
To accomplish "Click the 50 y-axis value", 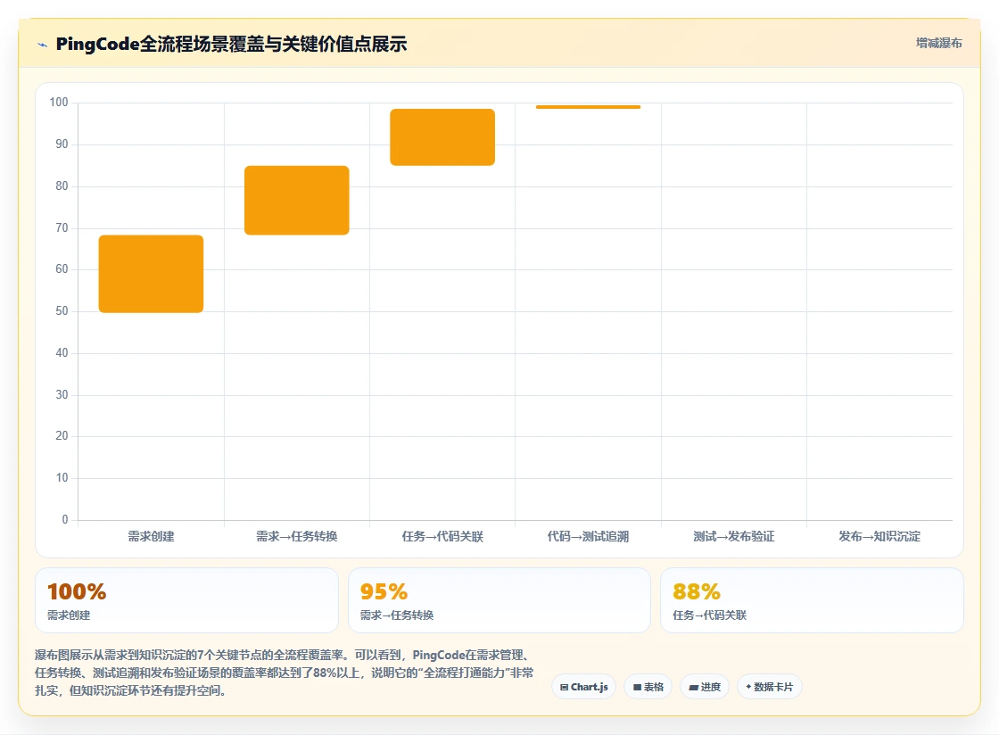I will click(x=62, y=310).
